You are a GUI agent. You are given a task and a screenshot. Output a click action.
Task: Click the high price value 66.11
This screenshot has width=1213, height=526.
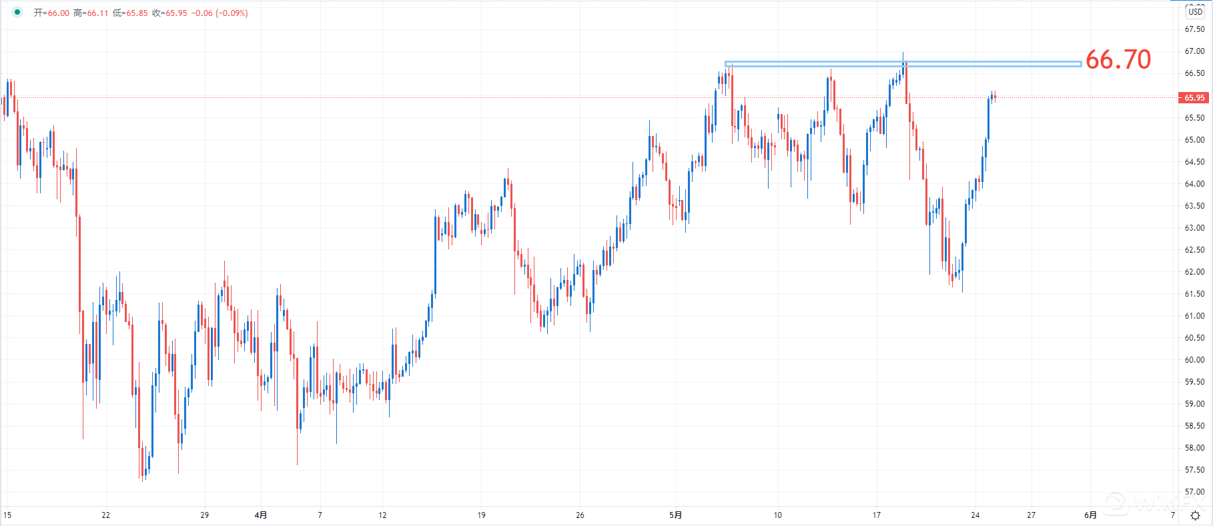pos(97,13)
